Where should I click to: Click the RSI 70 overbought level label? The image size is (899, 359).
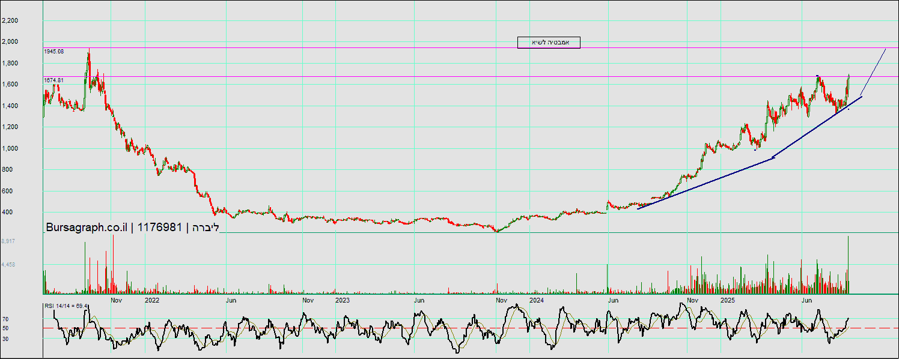tap(5, 319)
